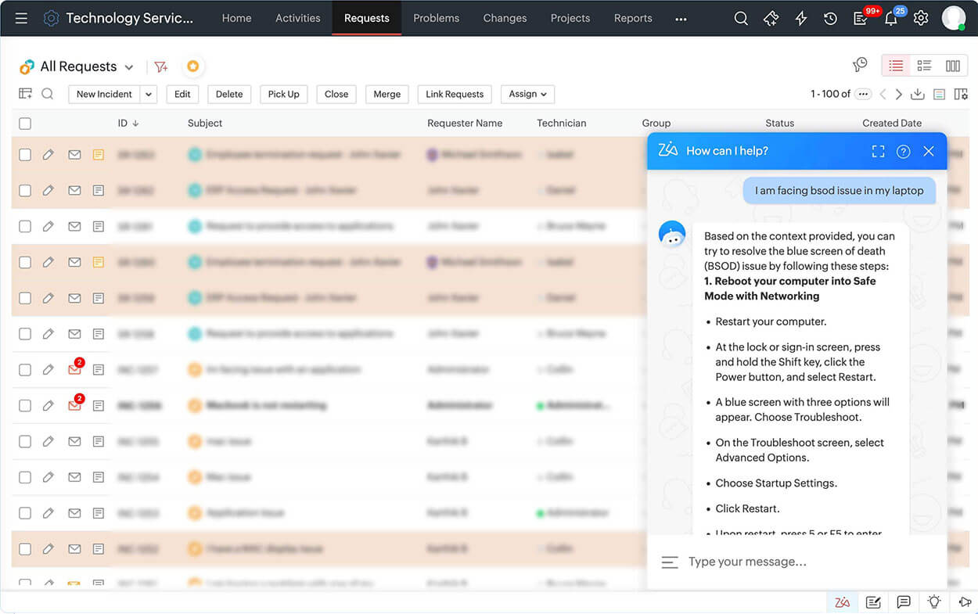978x614 pixels.
Task: Click the Subject column header
Action: (x=205, y=123)
